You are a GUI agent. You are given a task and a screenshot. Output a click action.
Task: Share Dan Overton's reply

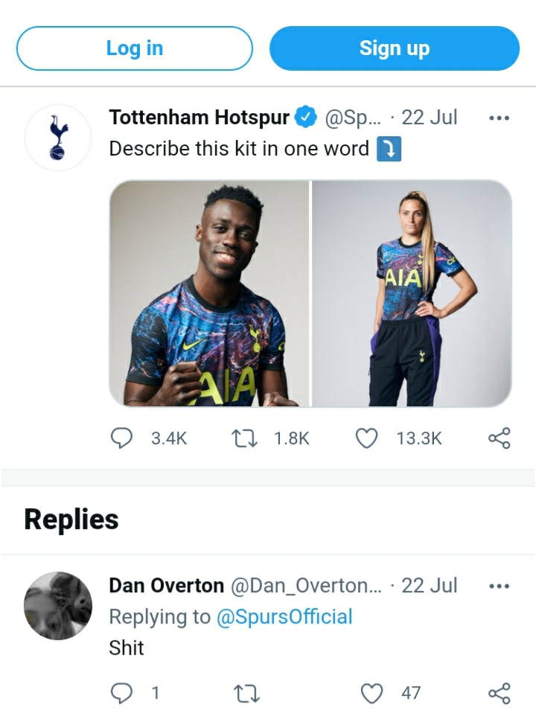[499, 693]
